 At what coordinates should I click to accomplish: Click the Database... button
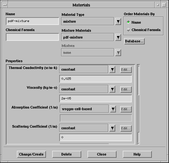134,41
